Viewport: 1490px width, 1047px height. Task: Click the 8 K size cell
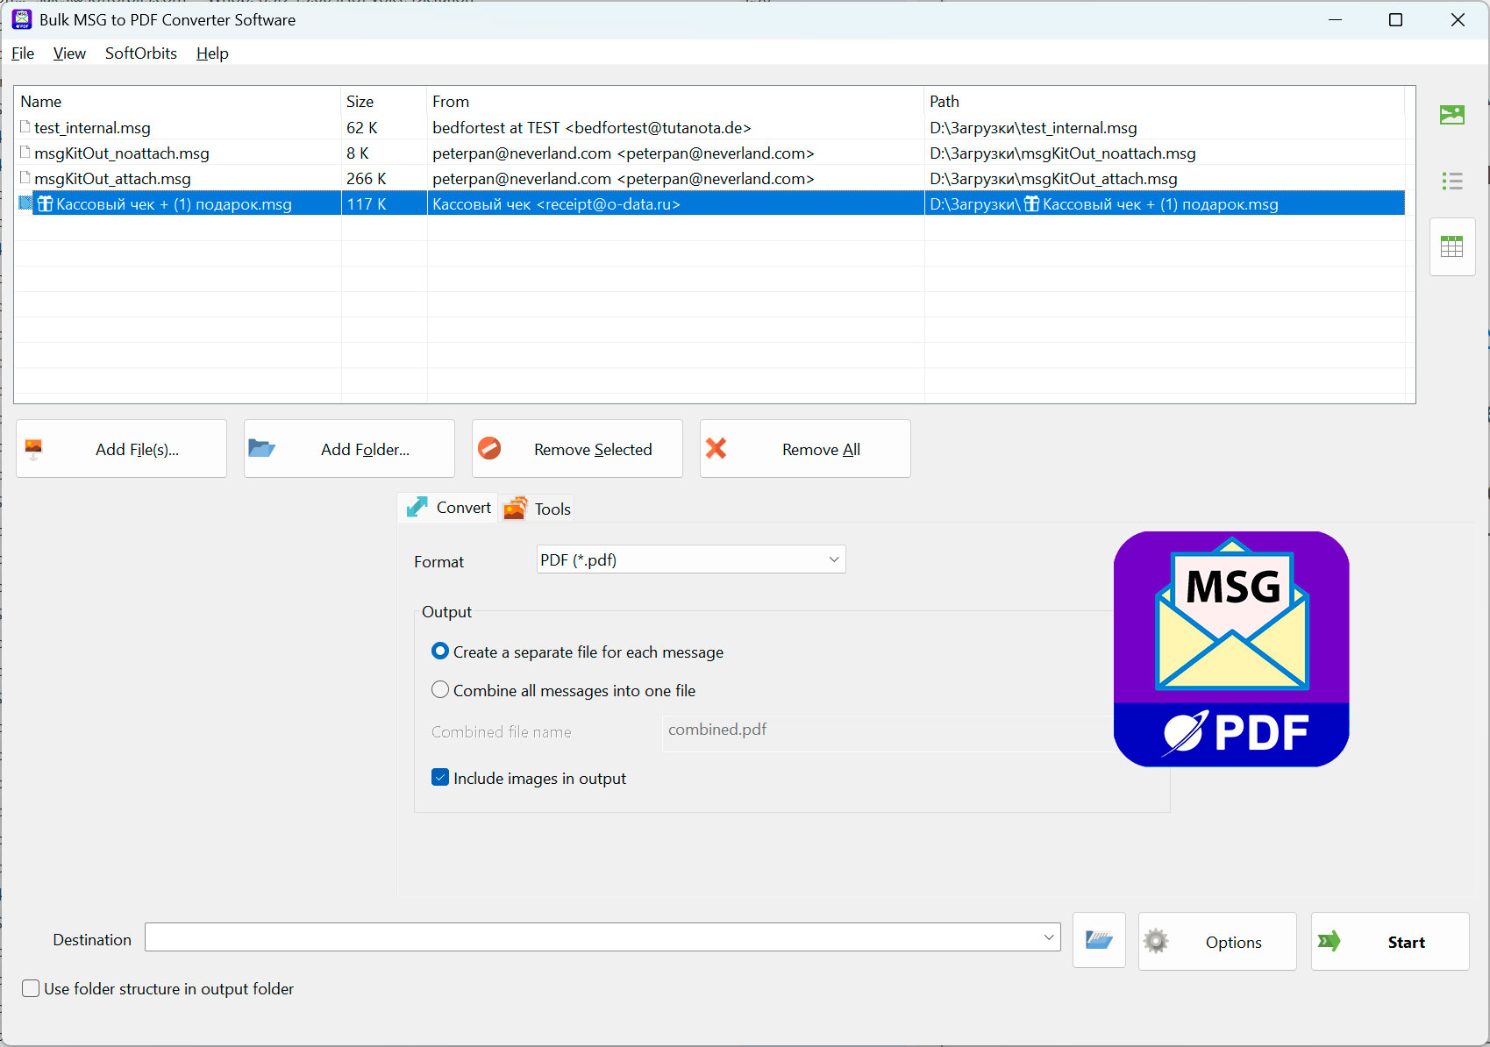coord(358,153)
